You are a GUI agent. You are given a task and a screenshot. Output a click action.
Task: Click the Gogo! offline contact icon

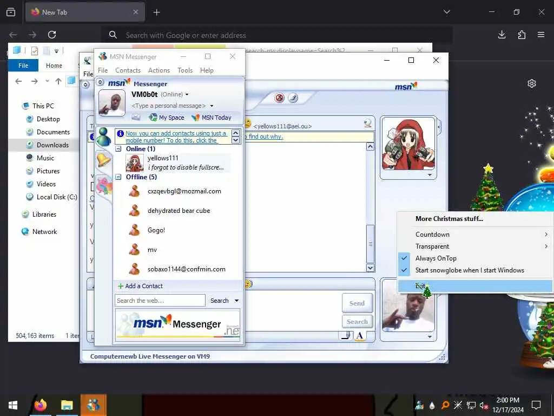pyautogui.click(x=134, y=230)
